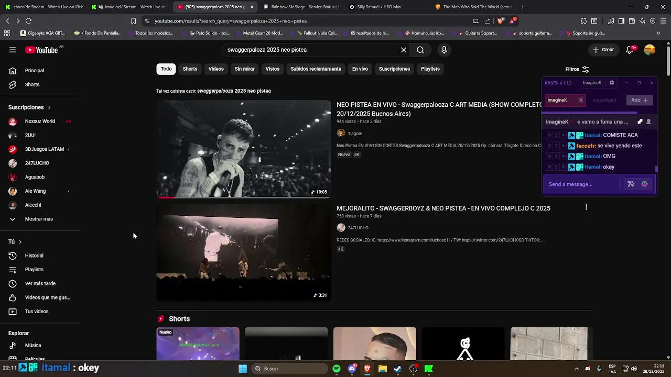Click the corrected search suggestion swaggerpalooza 2025 neo pistea
671x377 pixels.
pyautogui.click(x=234, y=91)
